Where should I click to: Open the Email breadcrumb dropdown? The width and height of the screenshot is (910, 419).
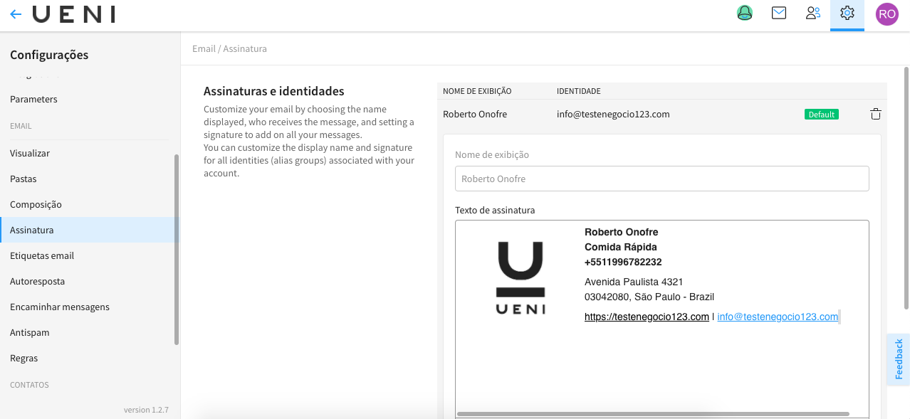[203, 48]
